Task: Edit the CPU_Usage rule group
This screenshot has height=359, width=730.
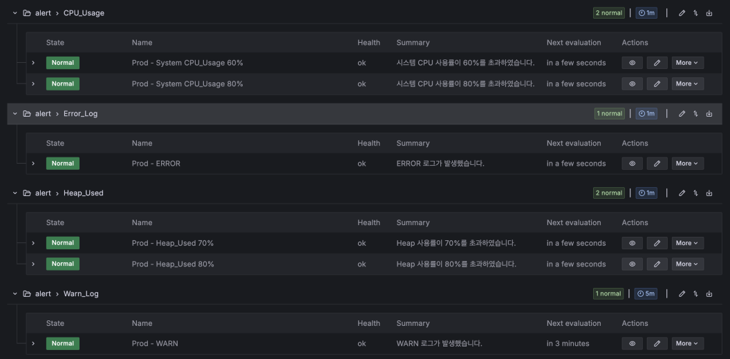Action: 682,13
